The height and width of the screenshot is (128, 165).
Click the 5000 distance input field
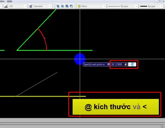point(122,64)
